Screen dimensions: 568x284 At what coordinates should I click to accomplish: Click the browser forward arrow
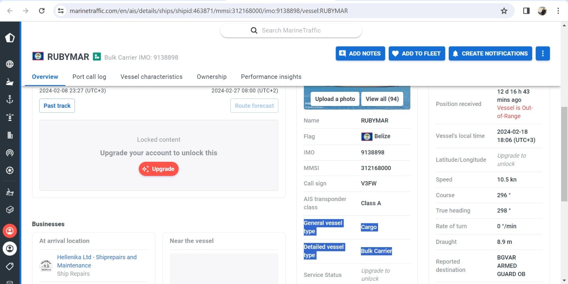(26, 11)
